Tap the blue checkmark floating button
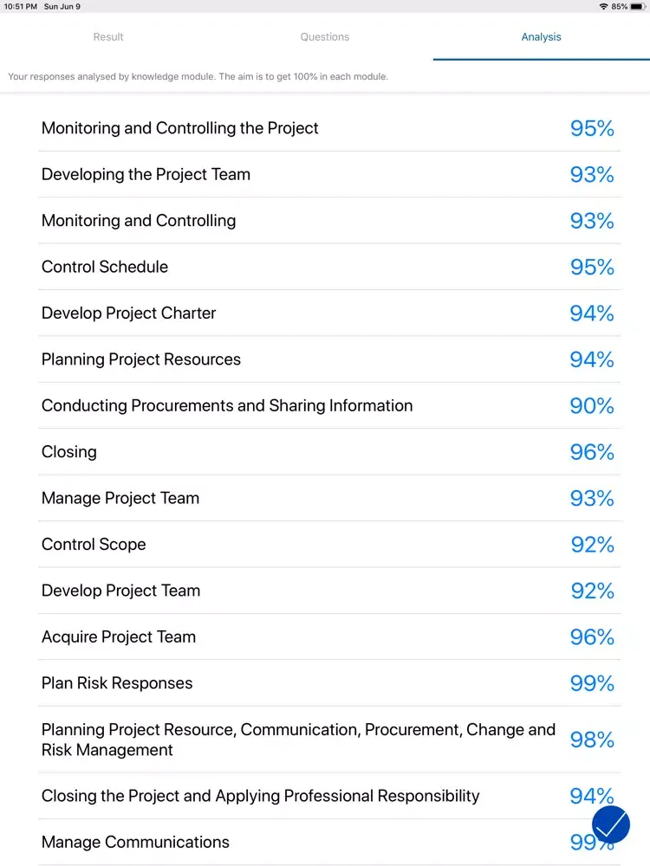 point(610,824)
